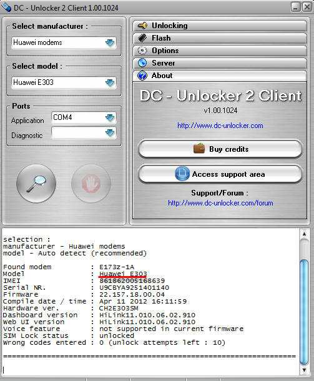This screenshot has width=314, height=381.
Task: Click the DC-Unlocker title bar app icon
Action: 6,7
